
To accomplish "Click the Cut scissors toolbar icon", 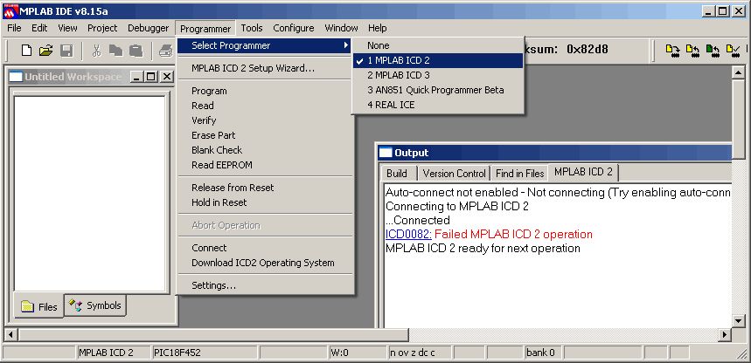I will (96, 51).
